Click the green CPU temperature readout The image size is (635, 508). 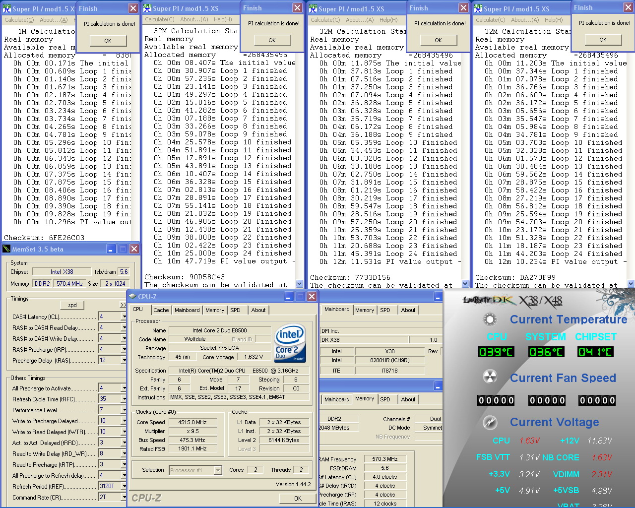(x=496, y=352)
